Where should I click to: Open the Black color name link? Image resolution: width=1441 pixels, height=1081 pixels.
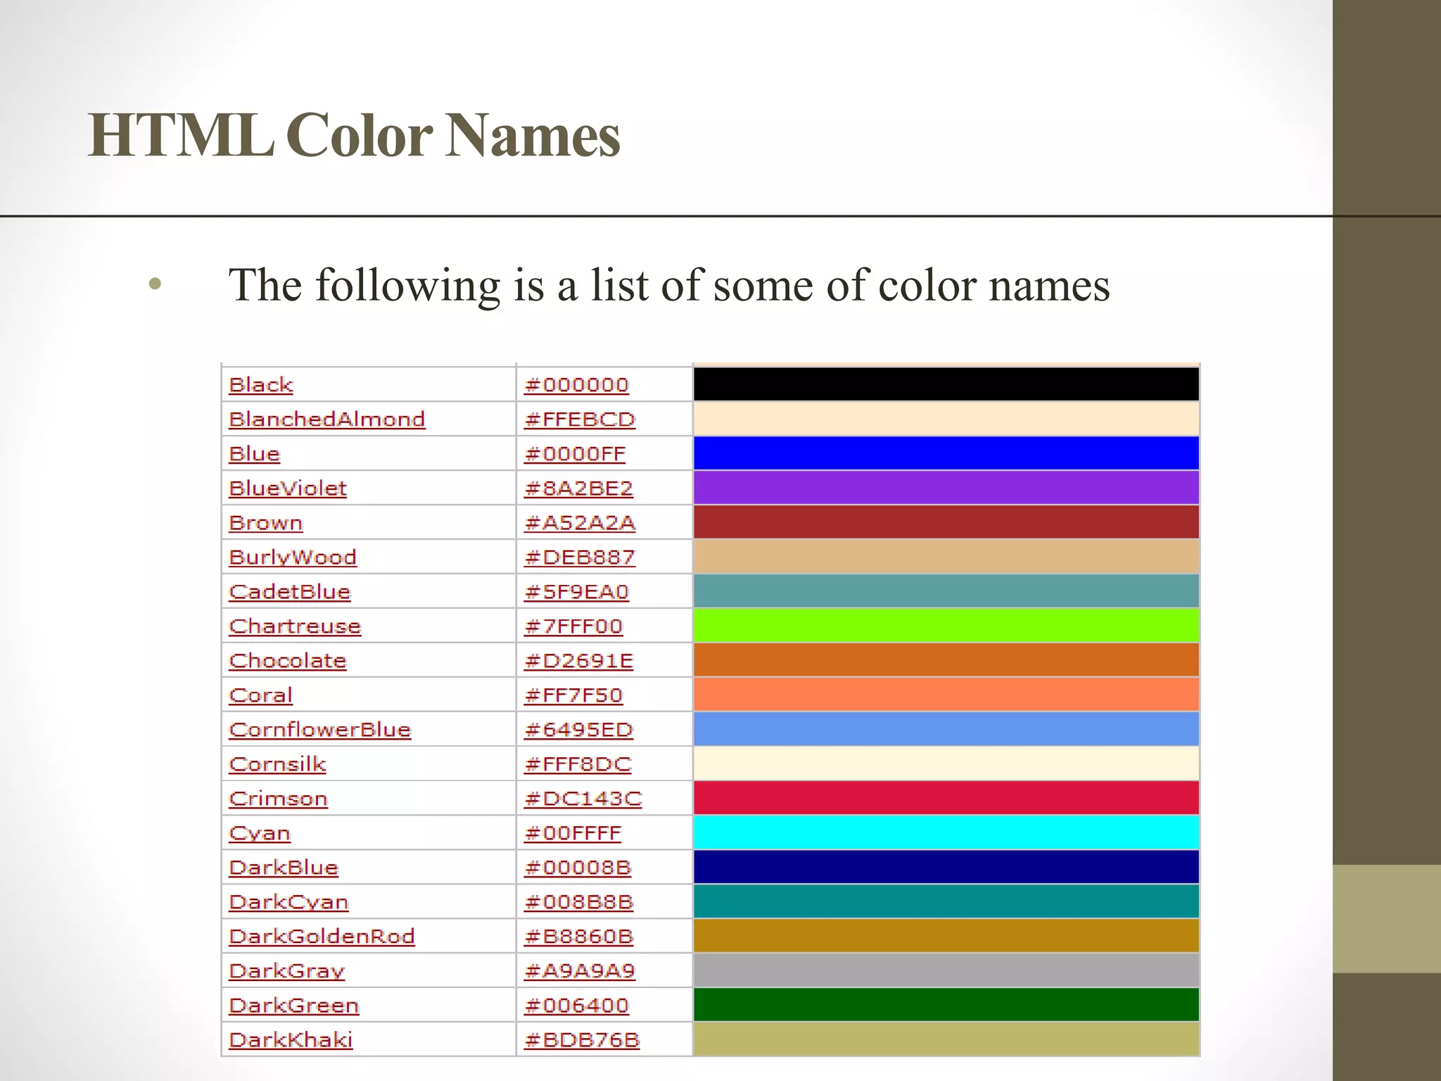click(261, 385)
